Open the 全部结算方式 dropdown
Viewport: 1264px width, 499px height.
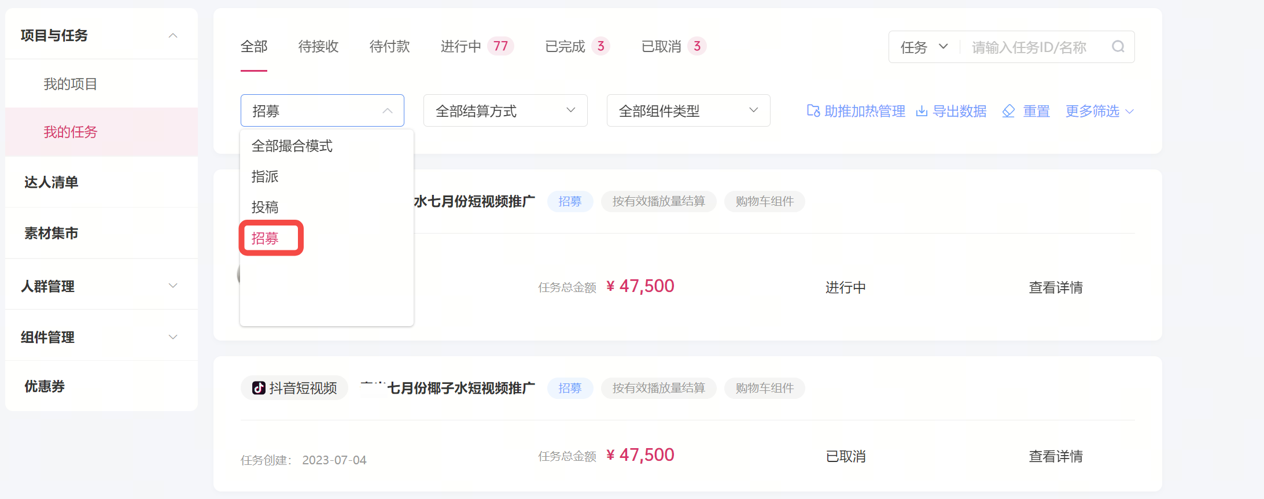(x=505, y=110)
